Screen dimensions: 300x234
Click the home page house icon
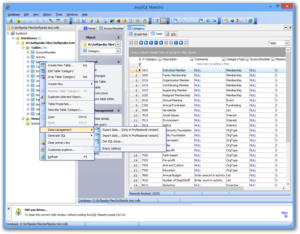click(x=227, y=21)
